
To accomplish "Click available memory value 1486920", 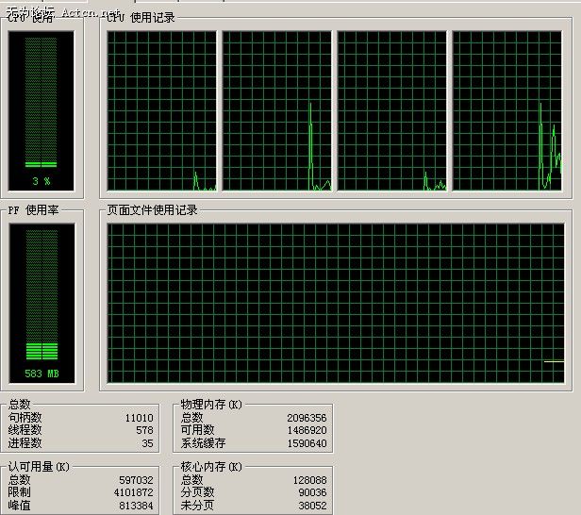I will [307, 430].
